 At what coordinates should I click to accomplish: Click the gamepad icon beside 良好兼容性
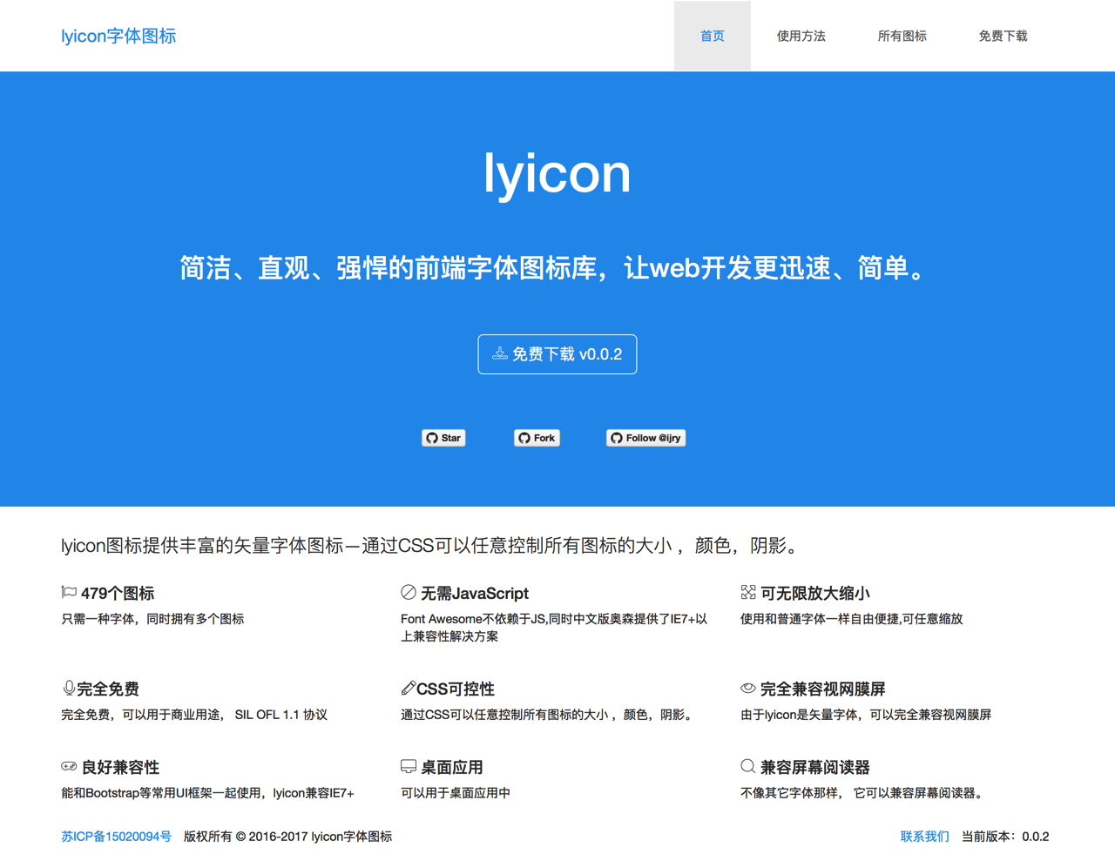pyautogui.click(x=69, y=766)
